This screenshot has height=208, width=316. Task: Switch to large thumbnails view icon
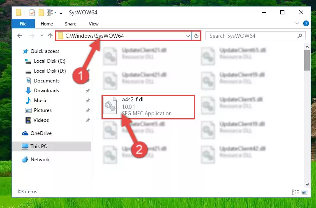(304, 192)
